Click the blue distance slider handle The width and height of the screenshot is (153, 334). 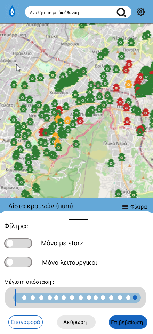pyautogui.click(x=15, y=297)
